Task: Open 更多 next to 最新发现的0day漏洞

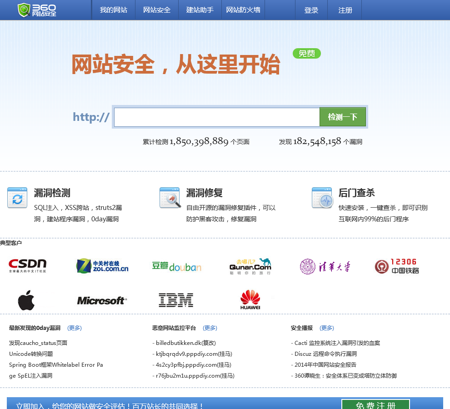Action: click(x=75, y=328)
